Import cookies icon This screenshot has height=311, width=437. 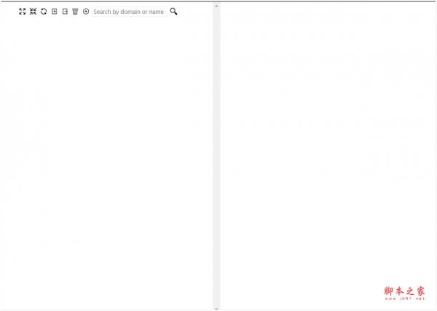(55, 12)
